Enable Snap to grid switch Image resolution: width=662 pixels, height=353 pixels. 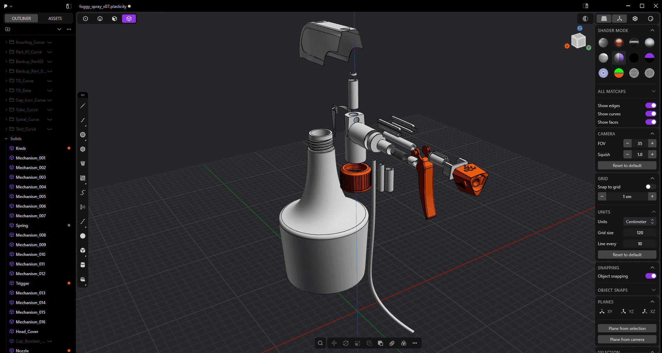(x=651, y=187)
